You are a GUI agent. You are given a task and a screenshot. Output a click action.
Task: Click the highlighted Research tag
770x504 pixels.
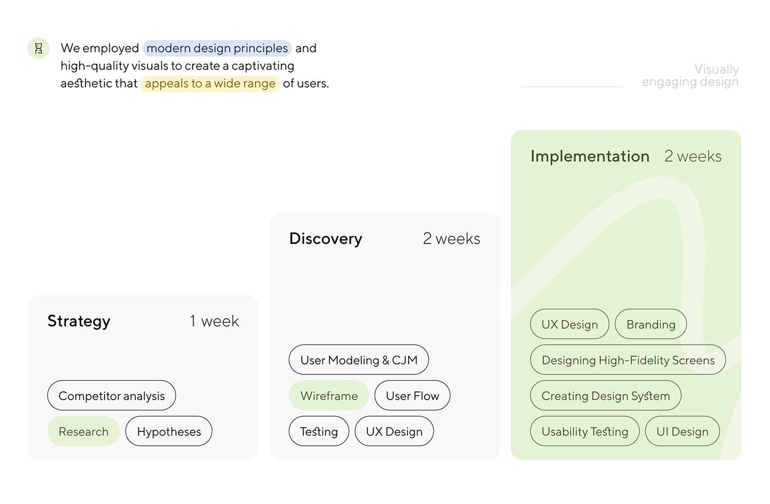coord(84,431)
